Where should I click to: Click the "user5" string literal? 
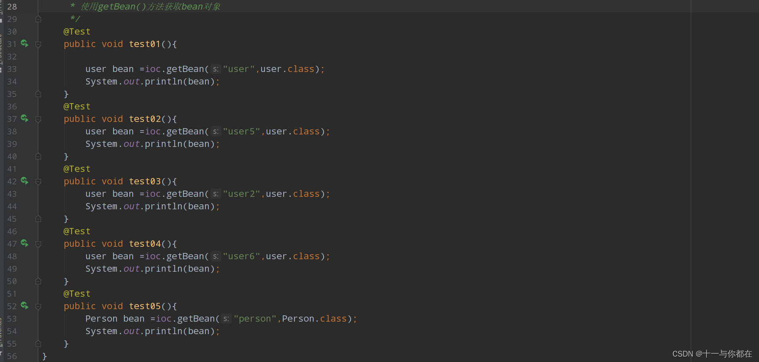coord(242,131)
